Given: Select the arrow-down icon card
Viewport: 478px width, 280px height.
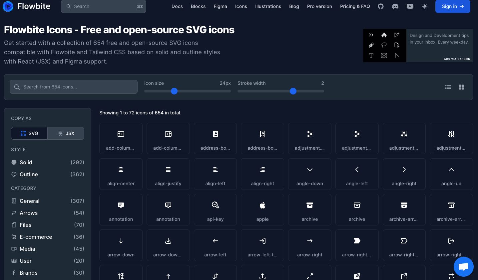Looking at the screenshot, I should pyautogui.click(x=121, y=245).
